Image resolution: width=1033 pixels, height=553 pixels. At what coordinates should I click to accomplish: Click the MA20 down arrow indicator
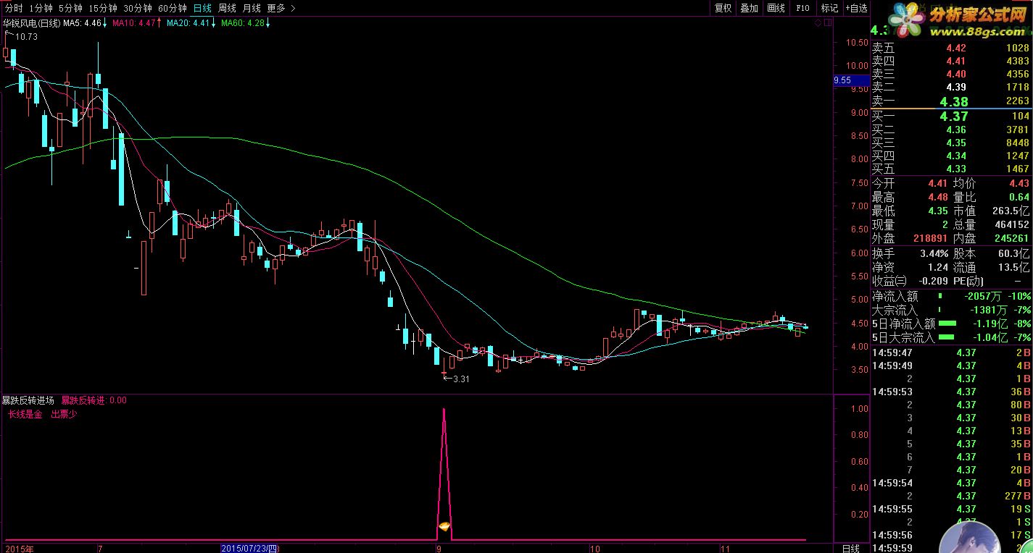tap(214, 23)
